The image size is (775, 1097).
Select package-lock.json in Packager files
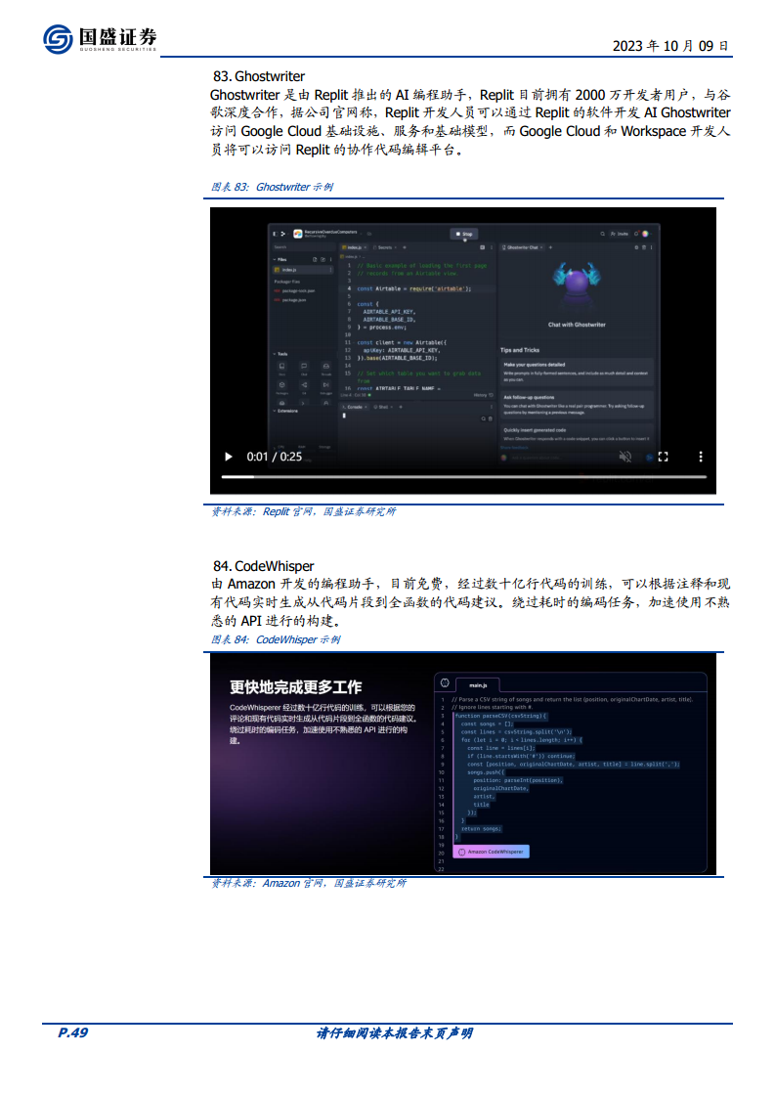pyautogui.click(x=294, y=290)
